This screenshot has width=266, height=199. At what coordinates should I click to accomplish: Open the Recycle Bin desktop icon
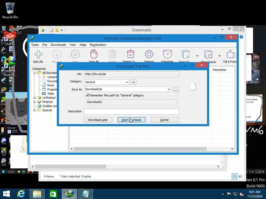[x=10, y=10]
